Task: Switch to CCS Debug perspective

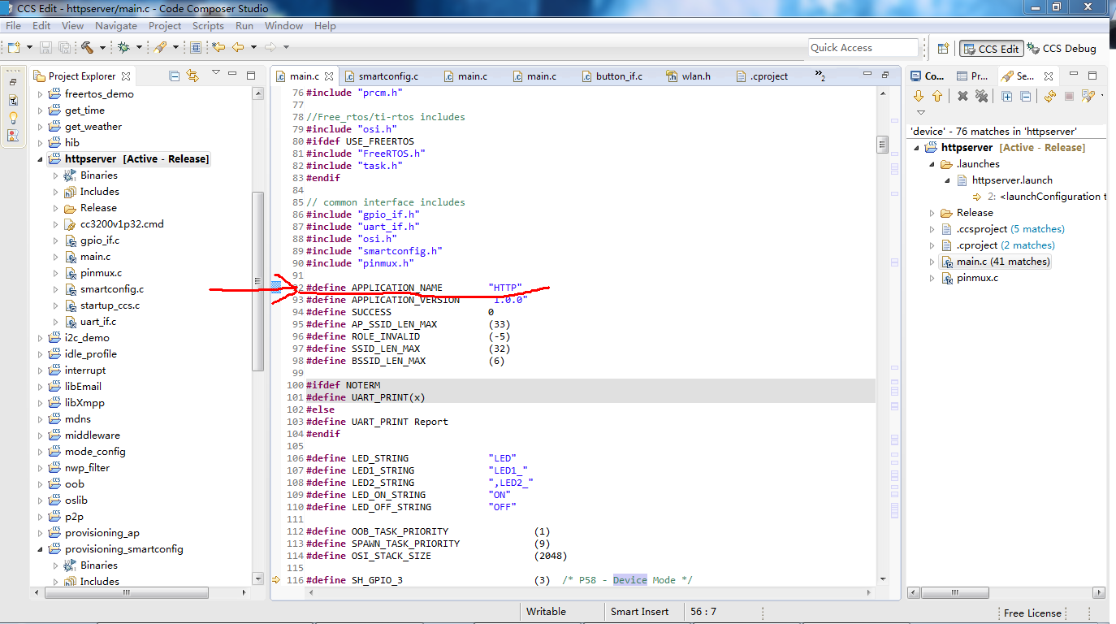Action: point(1062,49)
